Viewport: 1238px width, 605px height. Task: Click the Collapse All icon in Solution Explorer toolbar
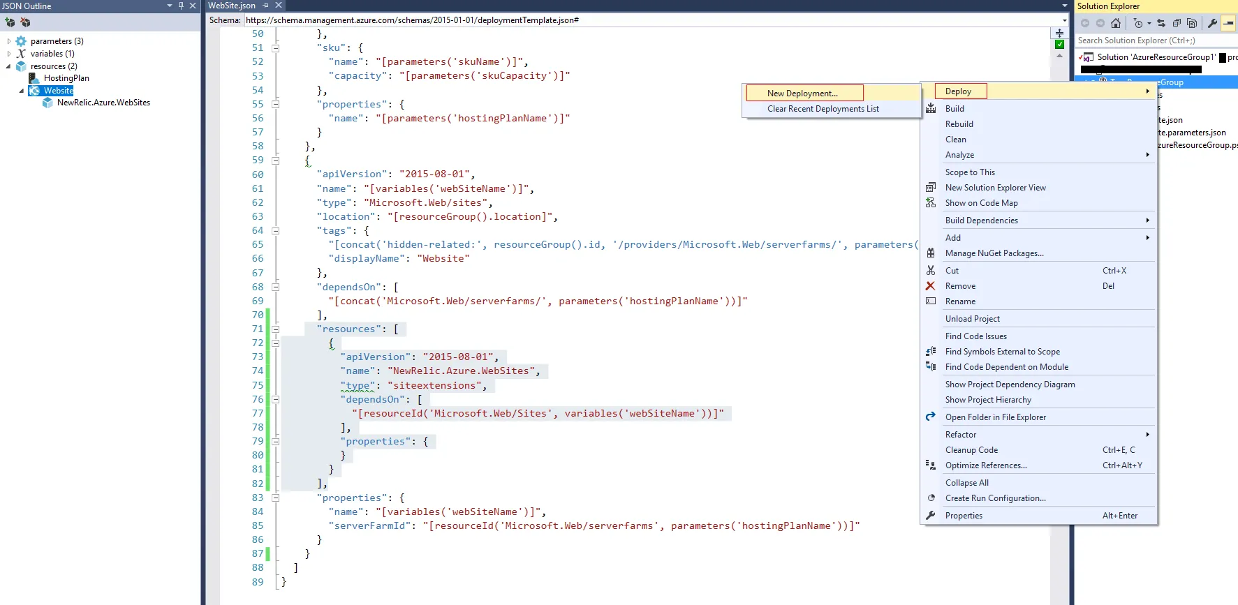click(1177, 23)
